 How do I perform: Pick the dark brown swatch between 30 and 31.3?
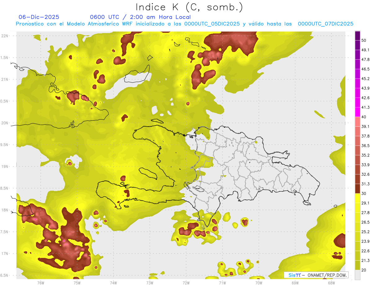click(358, 189)
